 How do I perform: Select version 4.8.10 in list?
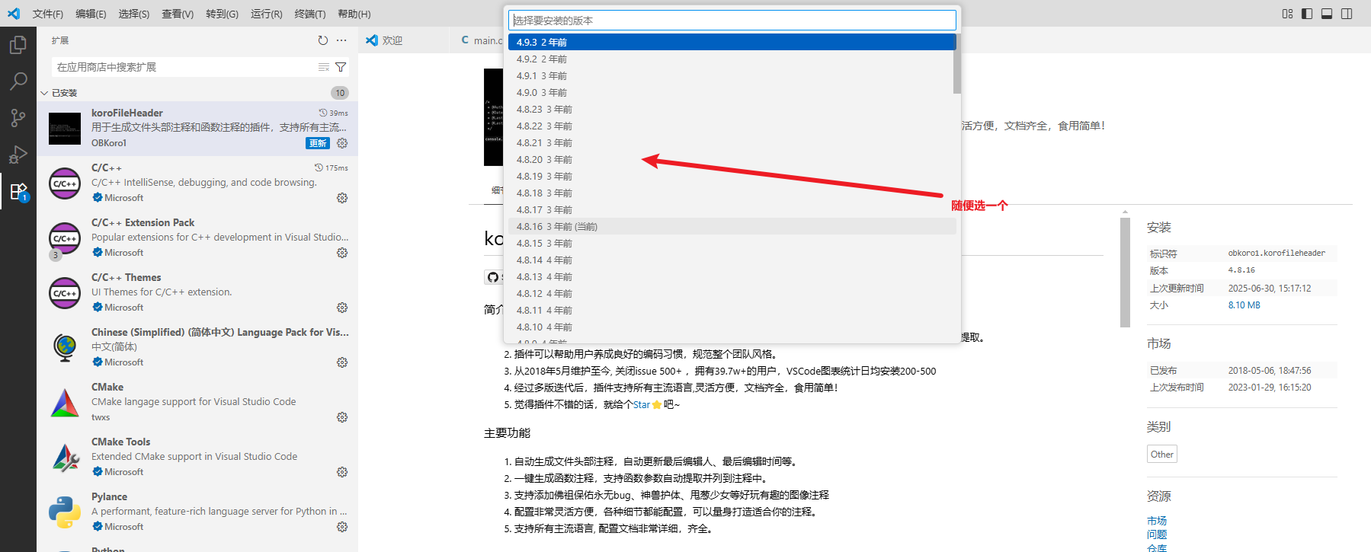[x=732, y=327]
